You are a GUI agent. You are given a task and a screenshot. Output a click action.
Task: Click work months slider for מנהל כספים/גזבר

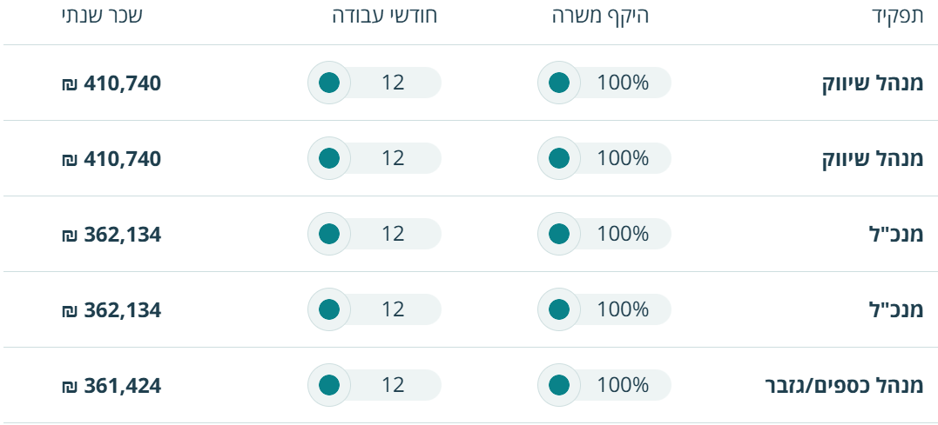pos(329,385)
